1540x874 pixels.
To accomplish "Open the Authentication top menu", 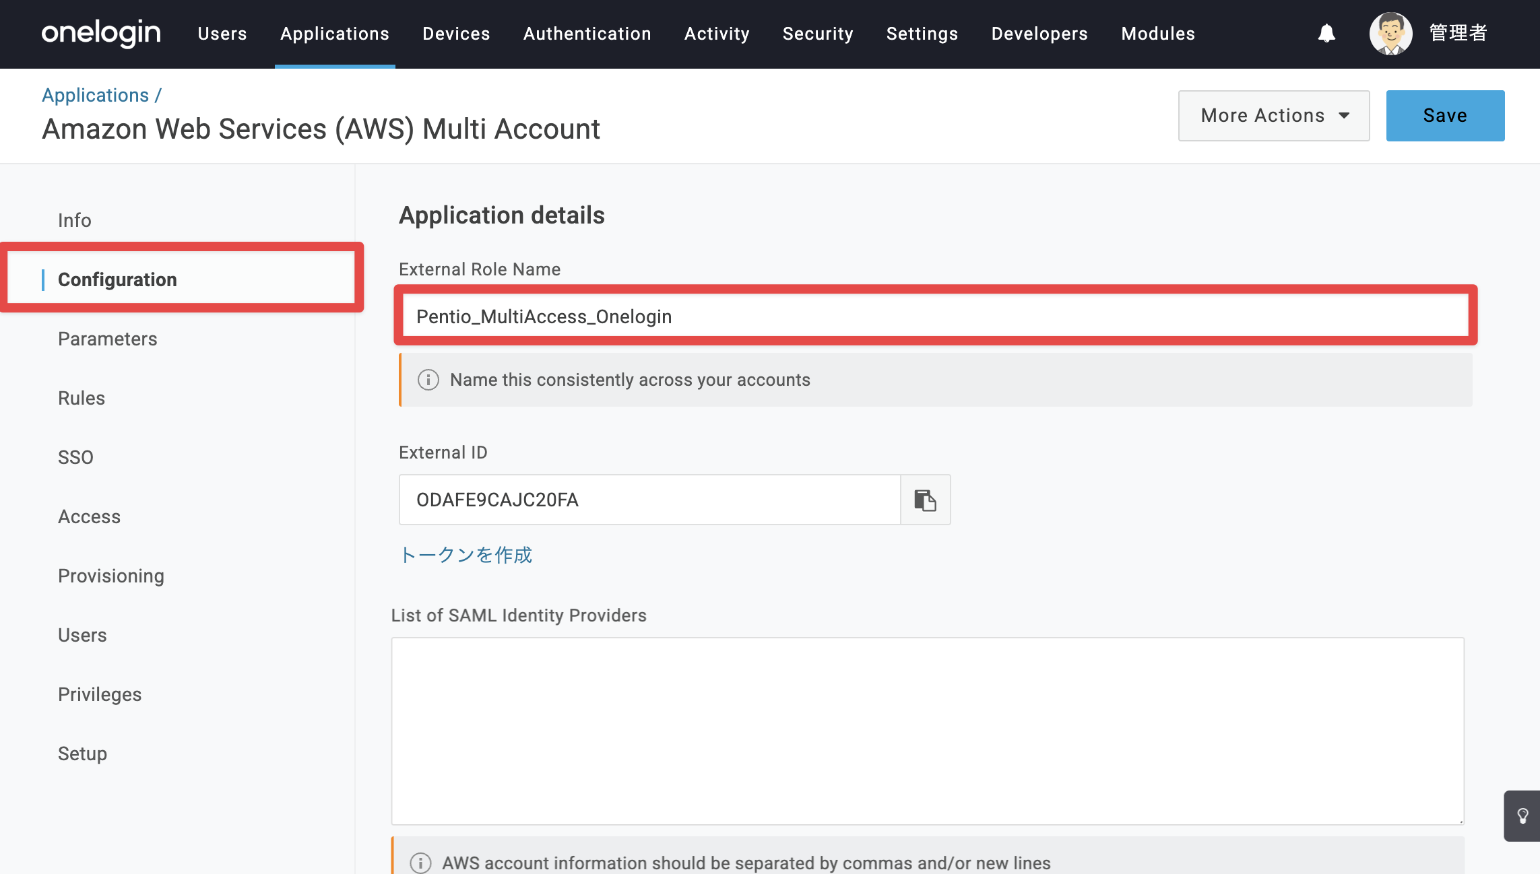I will 587,34.
